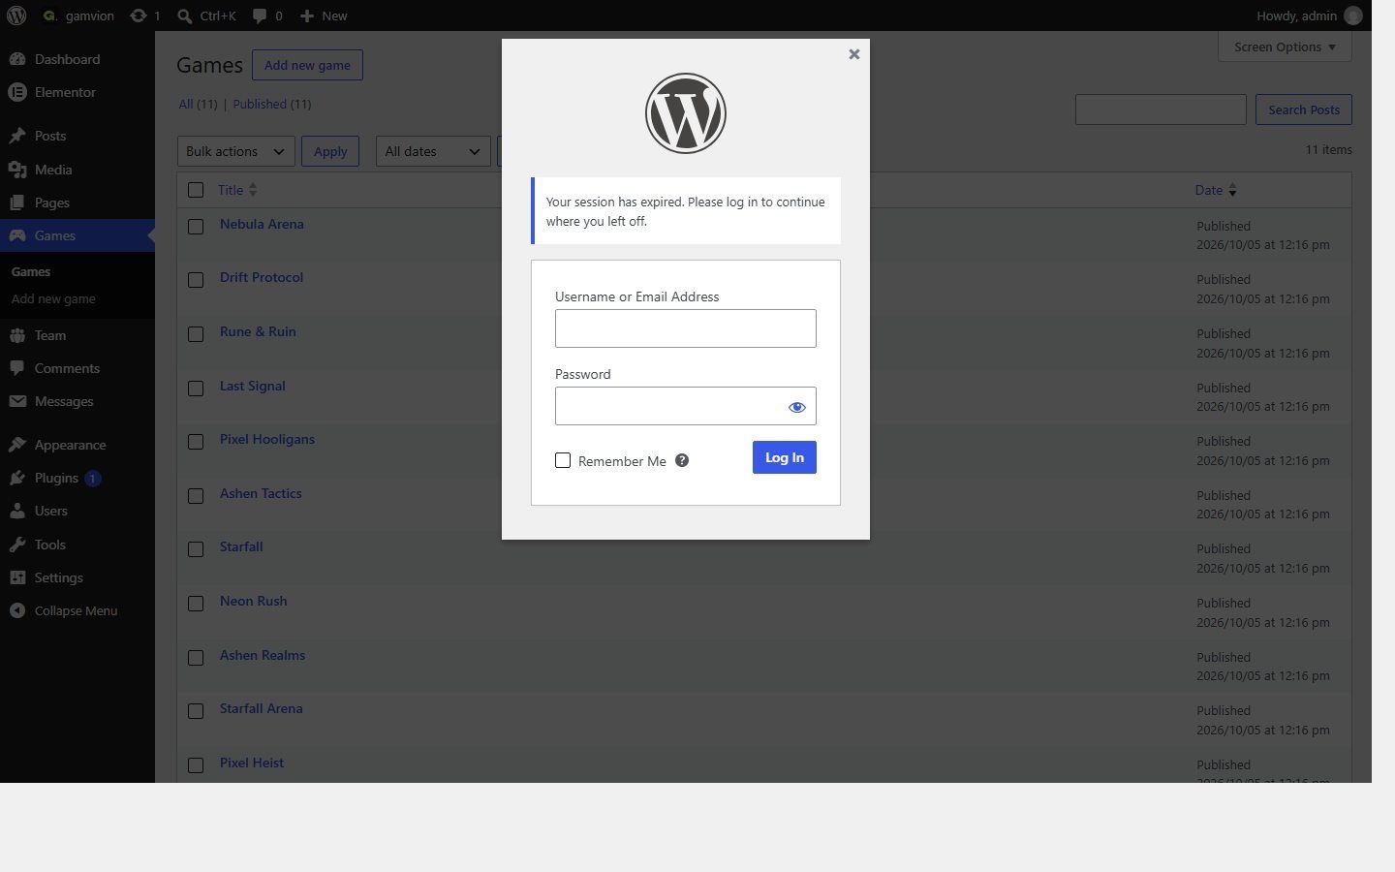
Task: Open the Media library menu
Action: (x=77, y=170)
